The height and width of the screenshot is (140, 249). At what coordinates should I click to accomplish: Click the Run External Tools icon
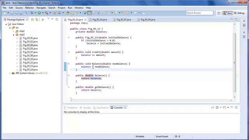pos(47,13)
